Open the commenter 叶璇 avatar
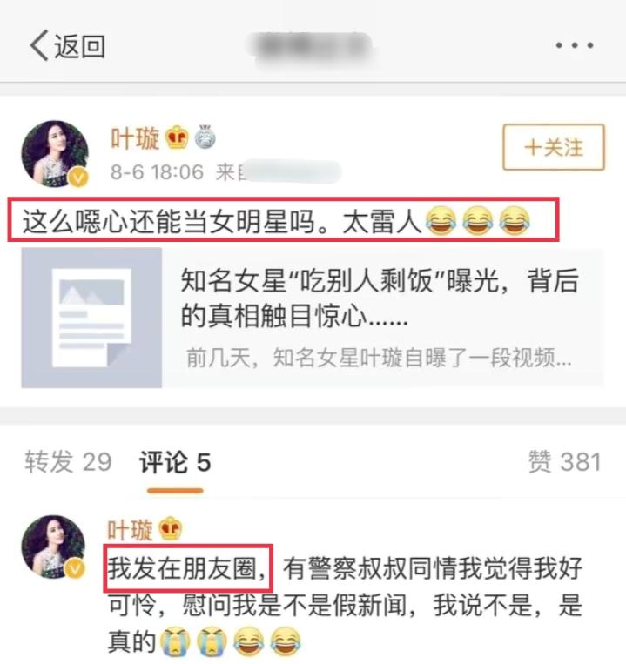This screenshot has height=664, width=626. (x=53, y=547)
